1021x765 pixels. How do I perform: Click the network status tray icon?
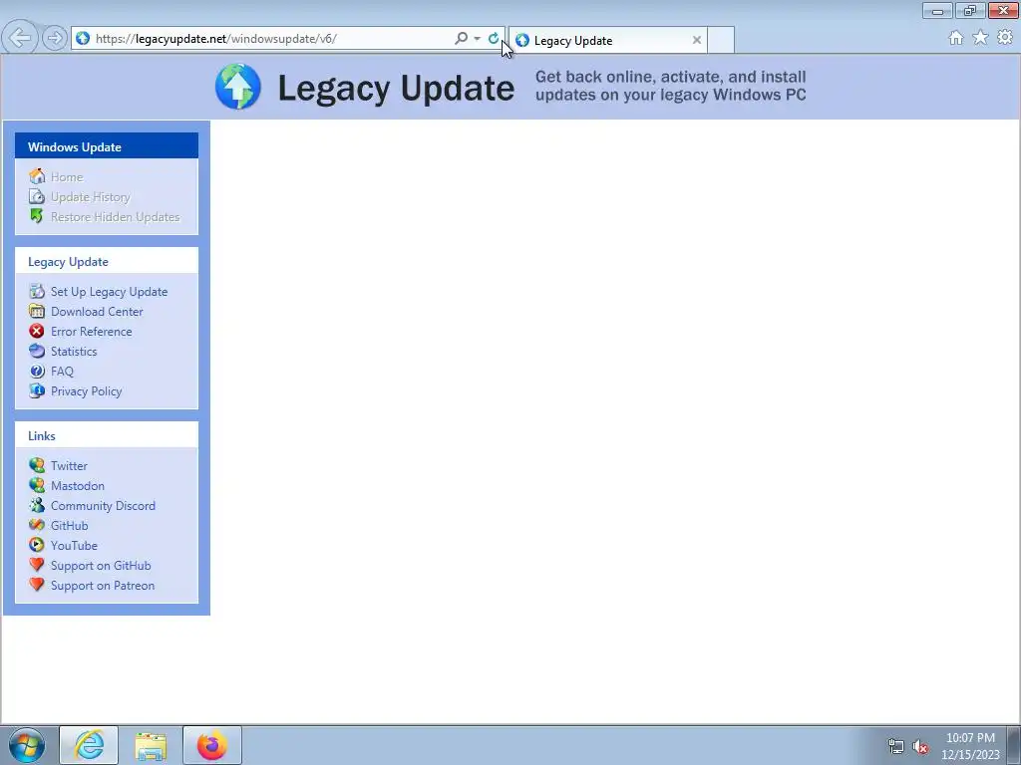[896, 746]
